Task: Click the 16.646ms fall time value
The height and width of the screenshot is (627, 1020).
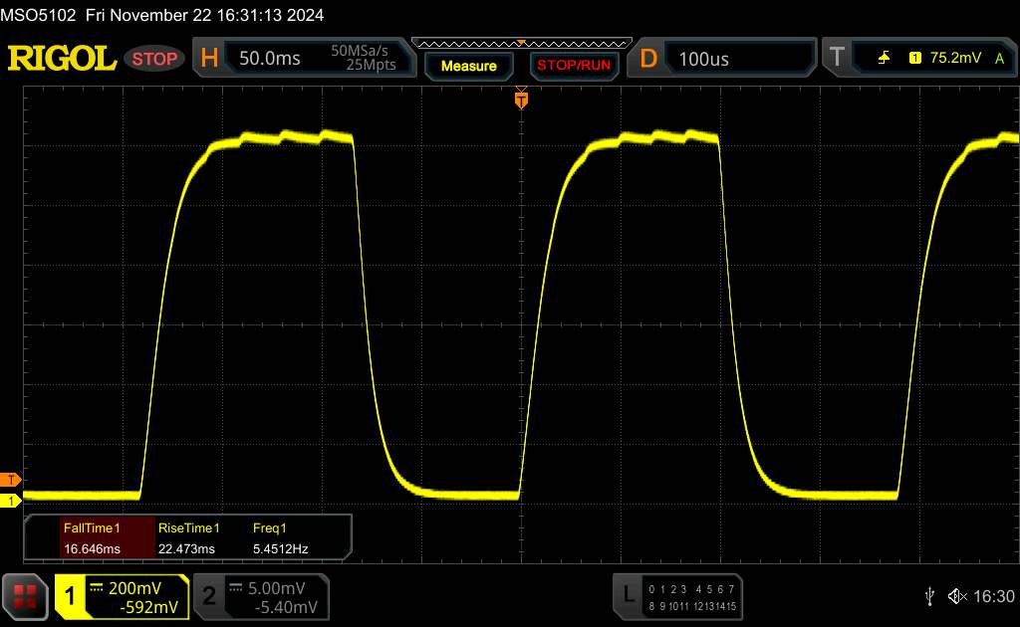Action: tap(92, 549)
